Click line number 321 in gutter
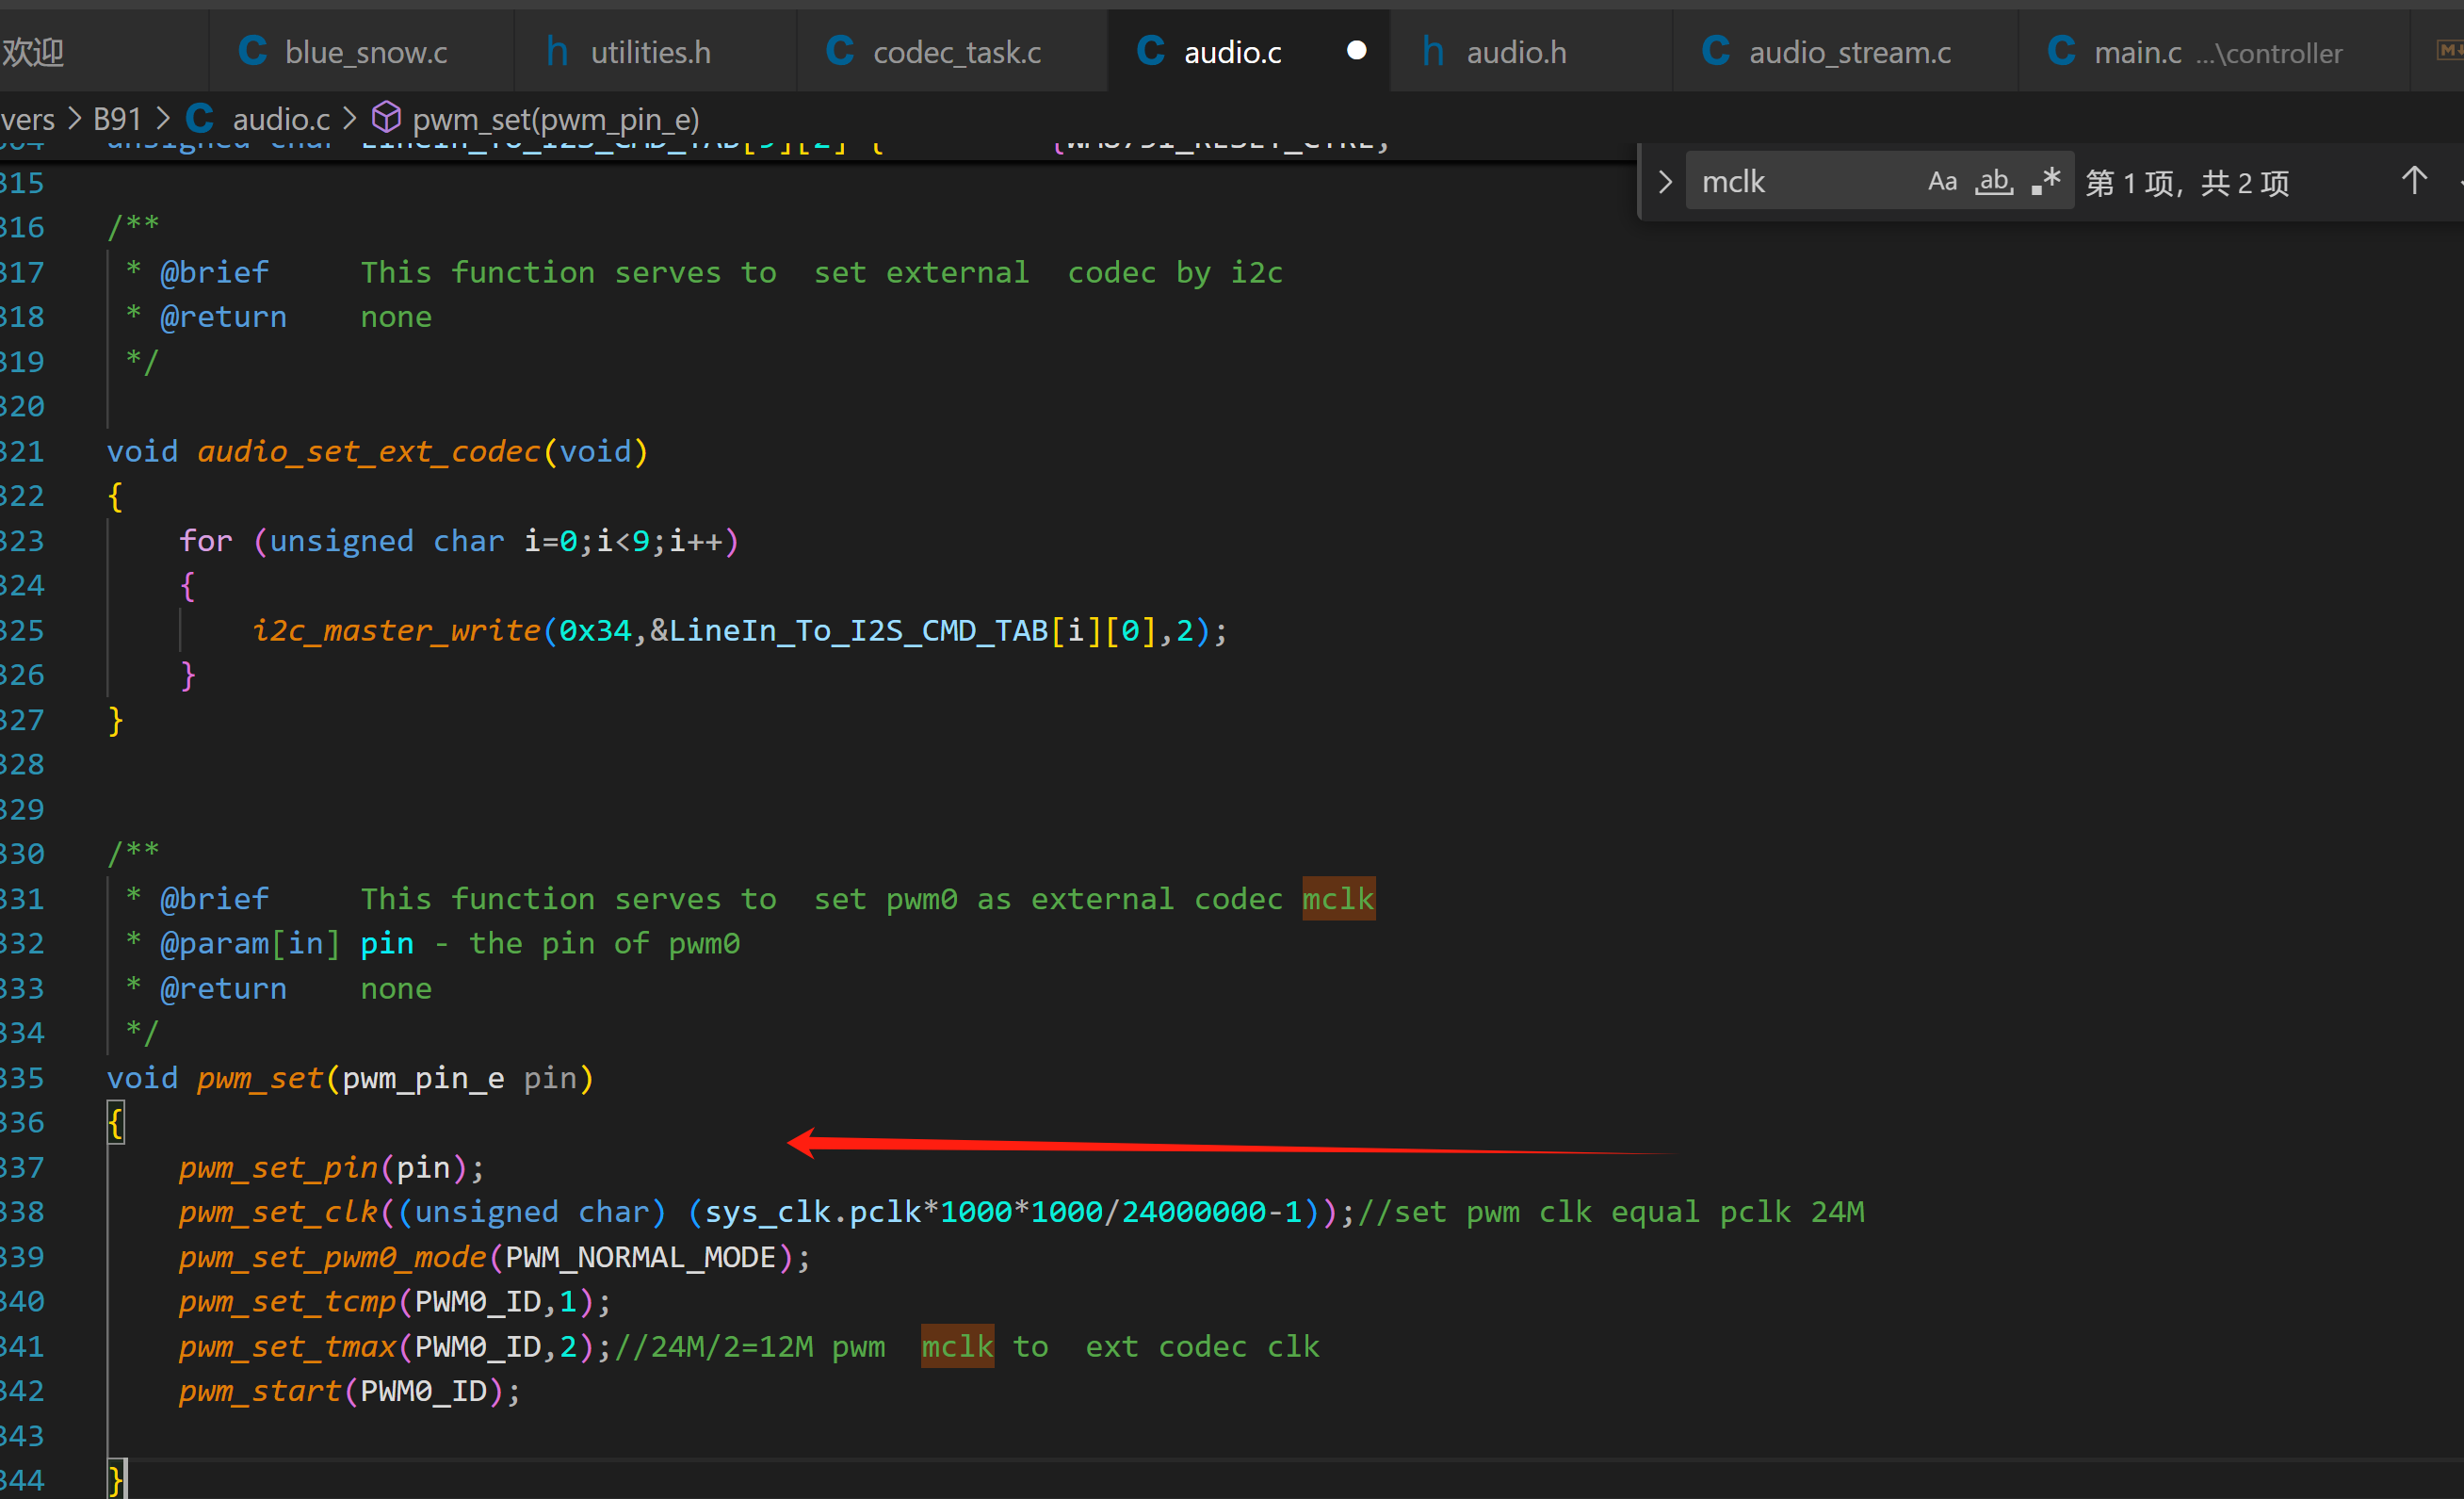This screenshot has height=1499, width=2464. click(x=22, y=451)
